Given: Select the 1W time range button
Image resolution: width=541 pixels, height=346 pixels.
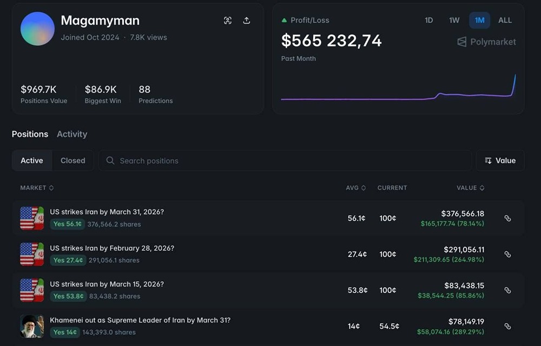Looking at the screenshot, I should coord(454,20).
